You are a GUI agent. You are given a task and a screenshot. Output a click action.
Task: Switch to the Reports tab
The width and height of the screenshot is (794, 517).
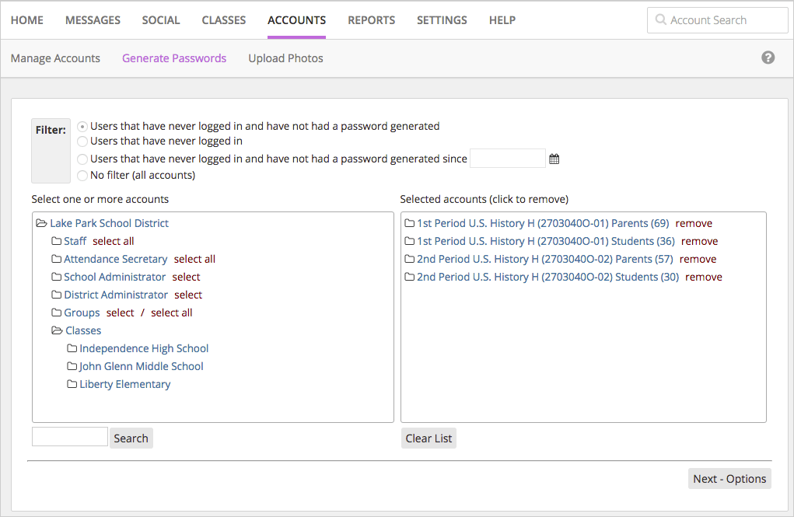[371, 19]
